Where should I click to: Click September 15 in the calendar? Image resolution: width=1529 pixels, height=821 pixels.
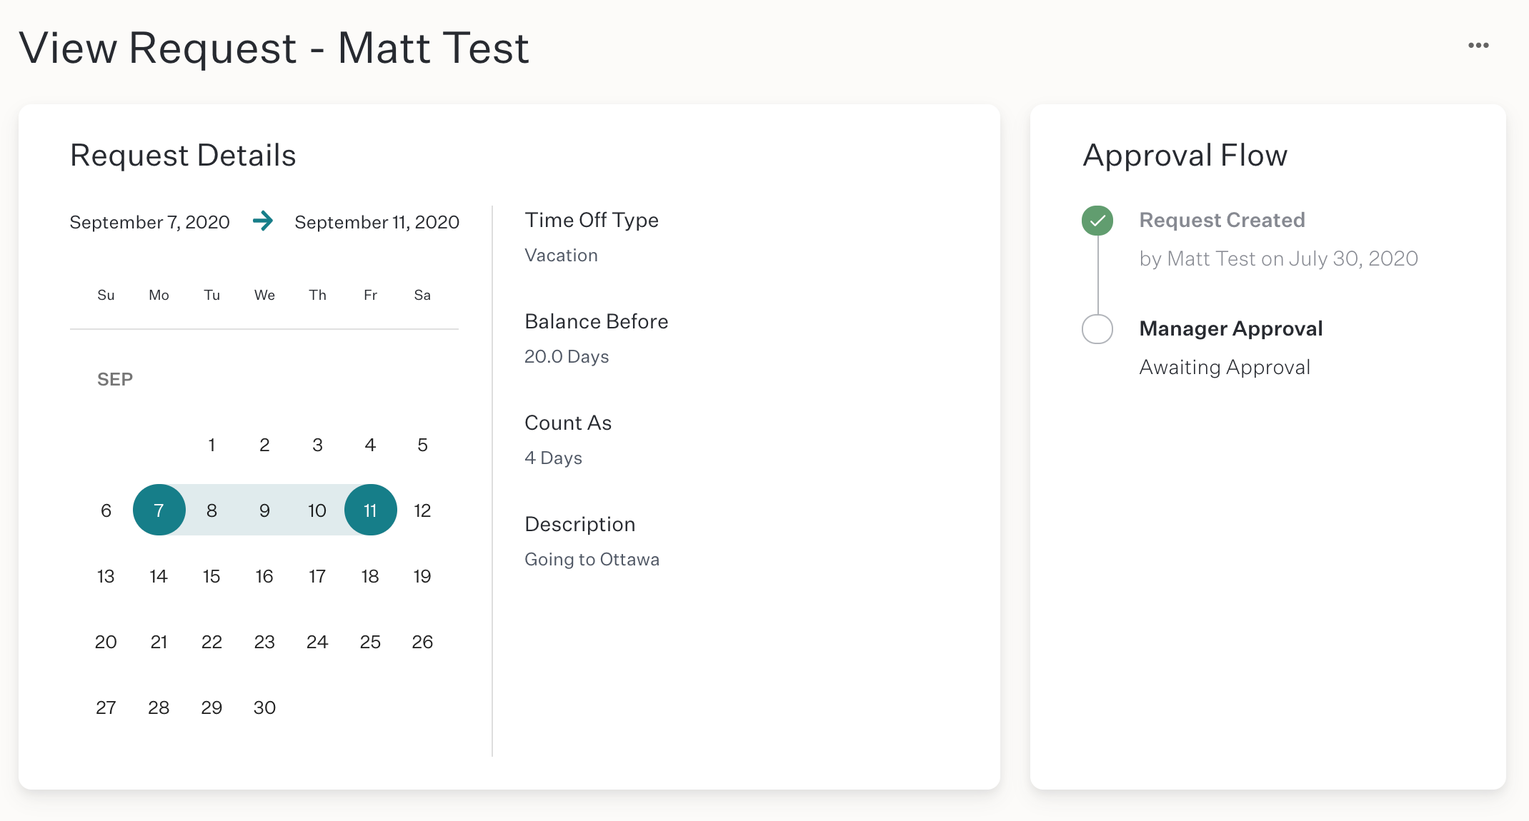[x=211, y=576]
